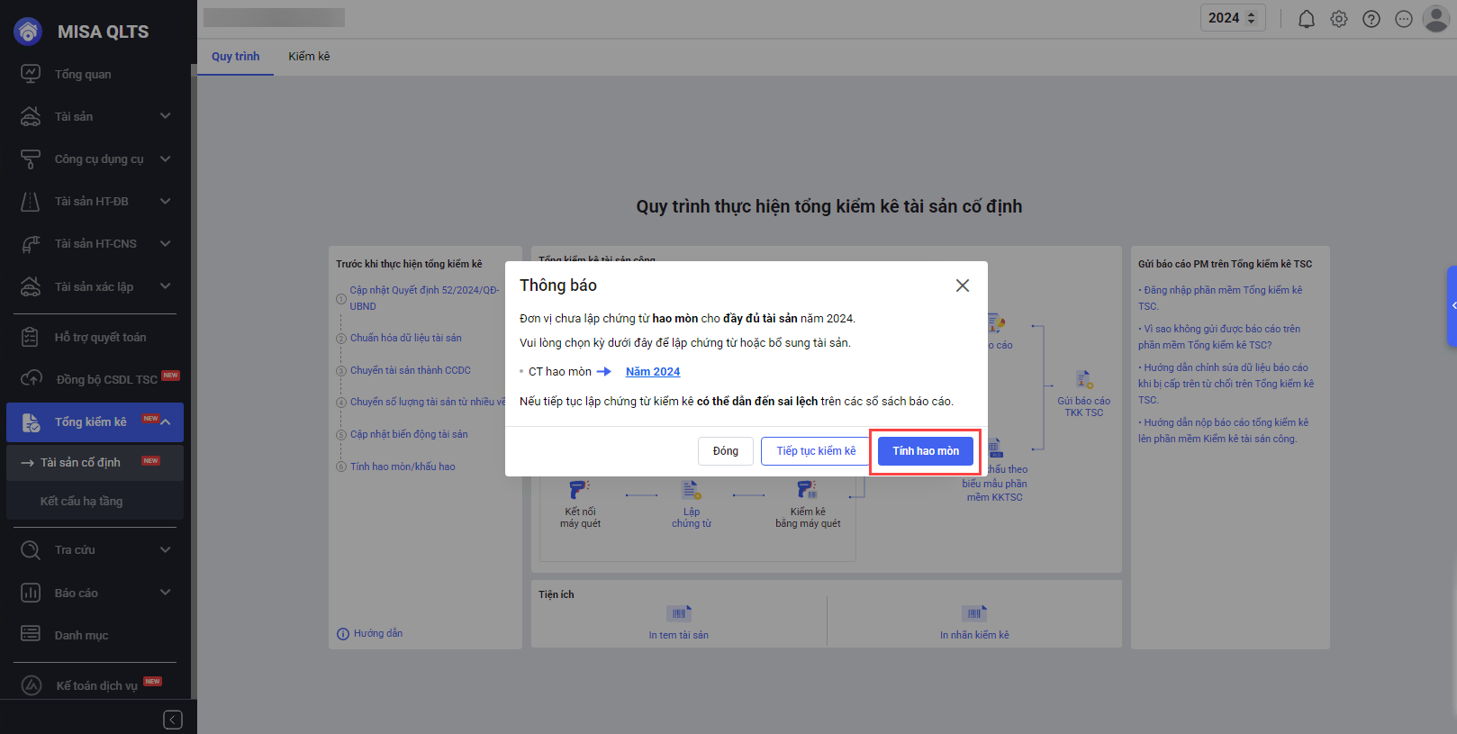Click the Tra cứu search icon

click(x=31, y=549)
